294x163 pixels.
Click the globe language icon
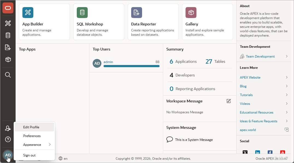[60, 159]
